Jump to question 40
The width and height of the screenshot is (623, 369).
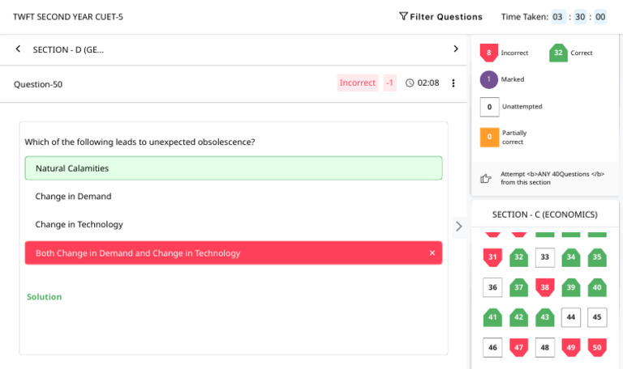coord(597,287)
